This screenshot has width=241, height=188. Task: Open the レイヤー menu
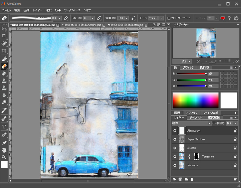click(38, 10)
